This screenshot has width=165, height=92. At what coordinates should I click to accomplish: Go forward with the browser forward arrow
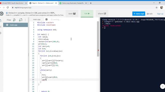[x=4, y=7]
